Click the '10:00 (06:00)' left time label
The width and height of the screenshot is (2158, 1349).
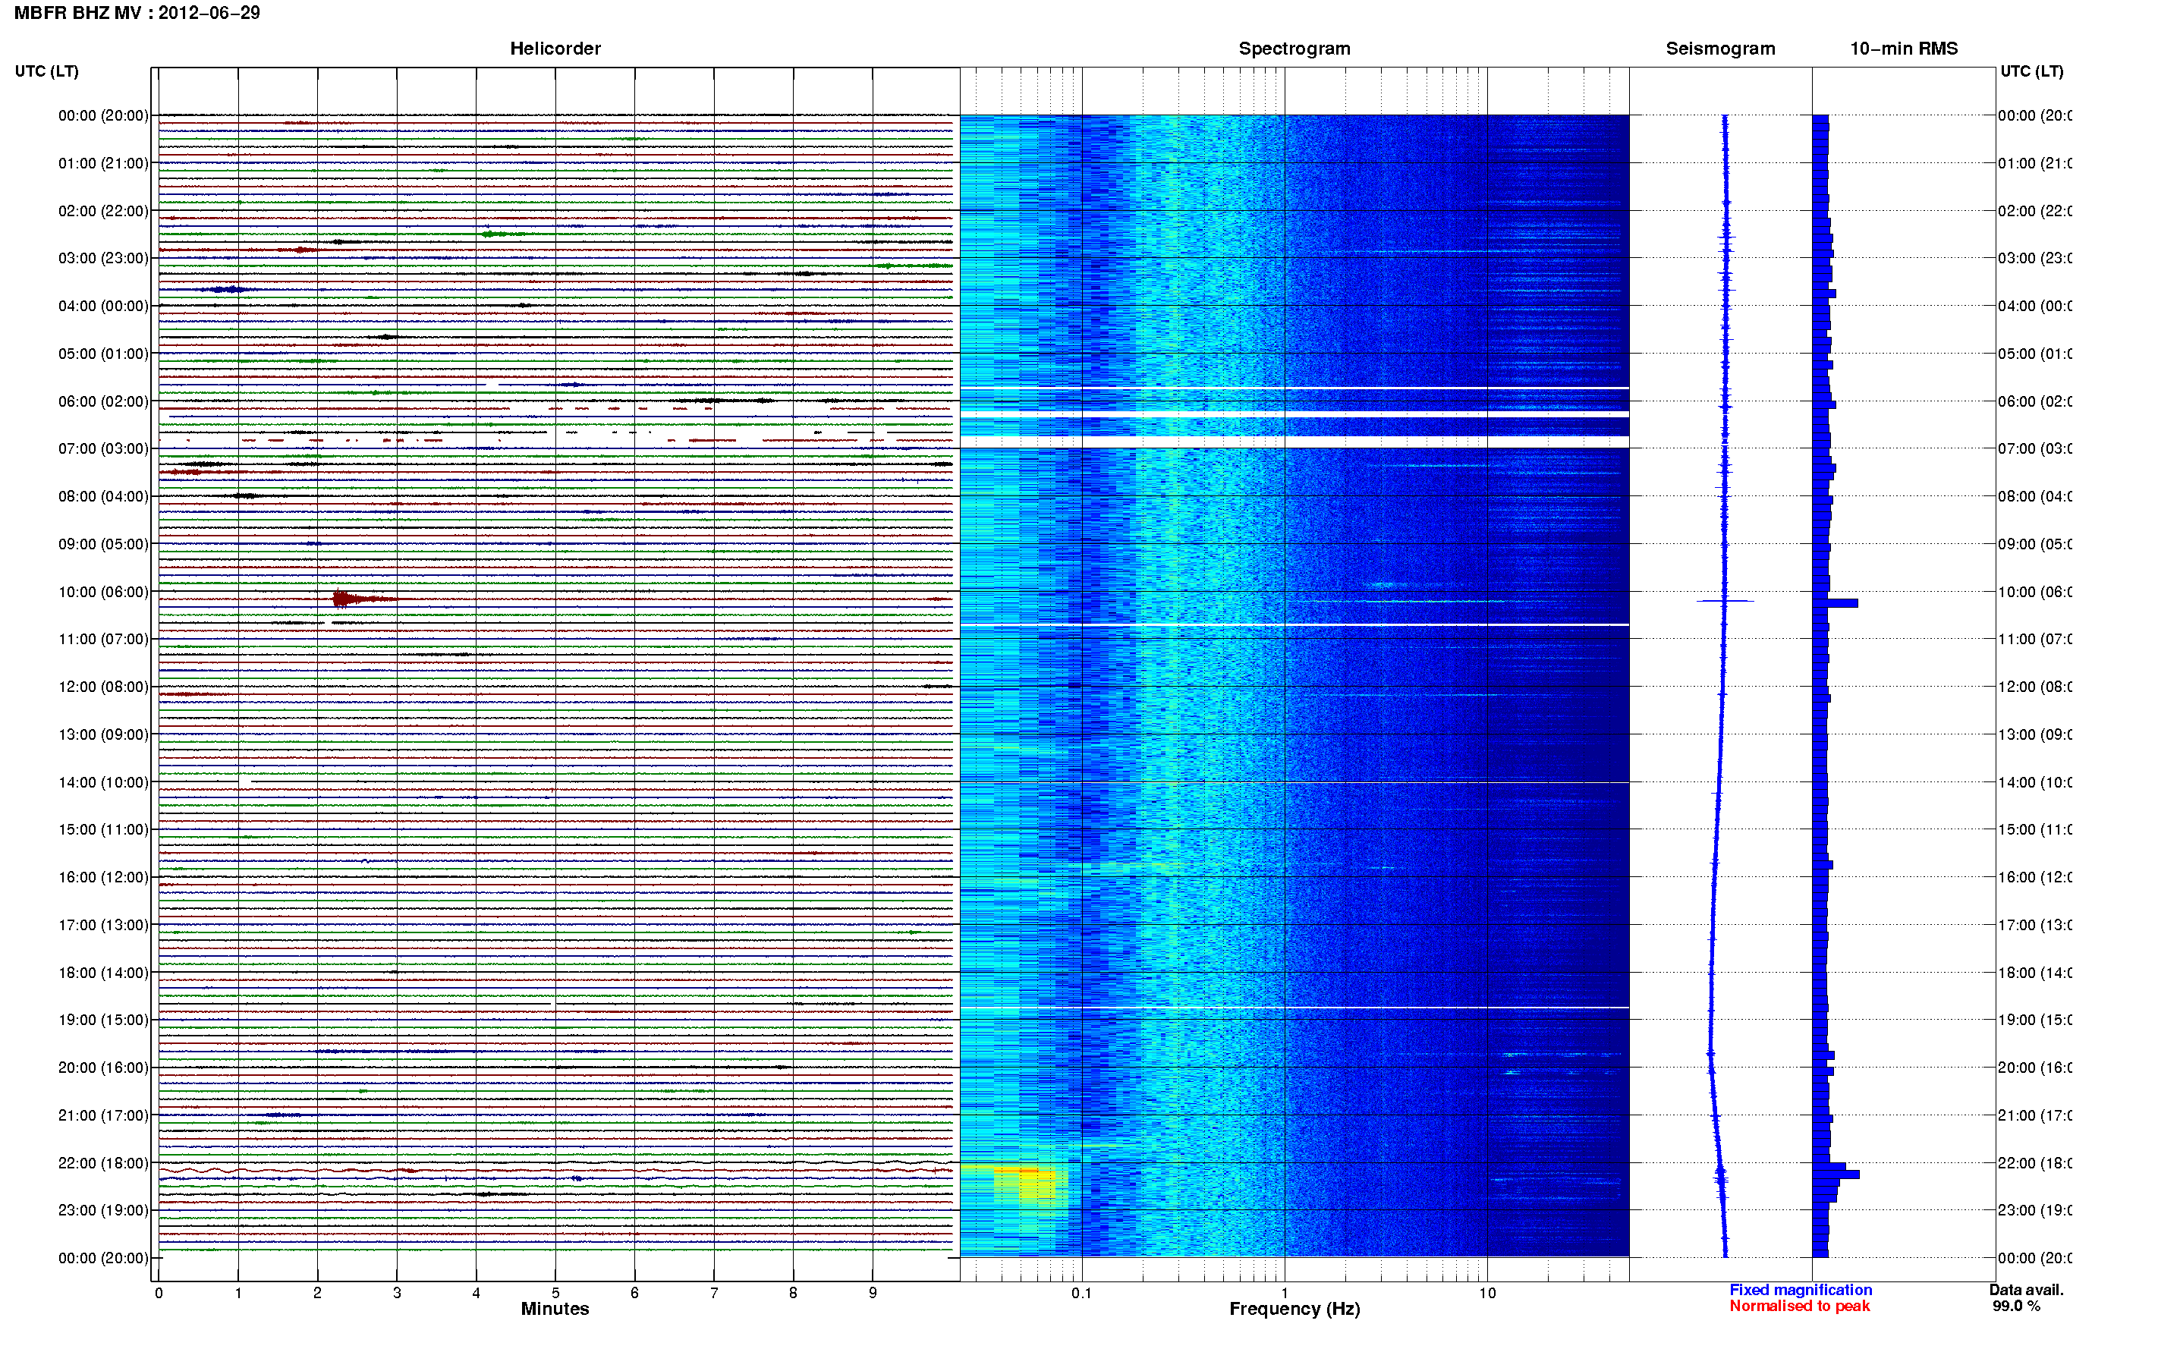point(103,592)
